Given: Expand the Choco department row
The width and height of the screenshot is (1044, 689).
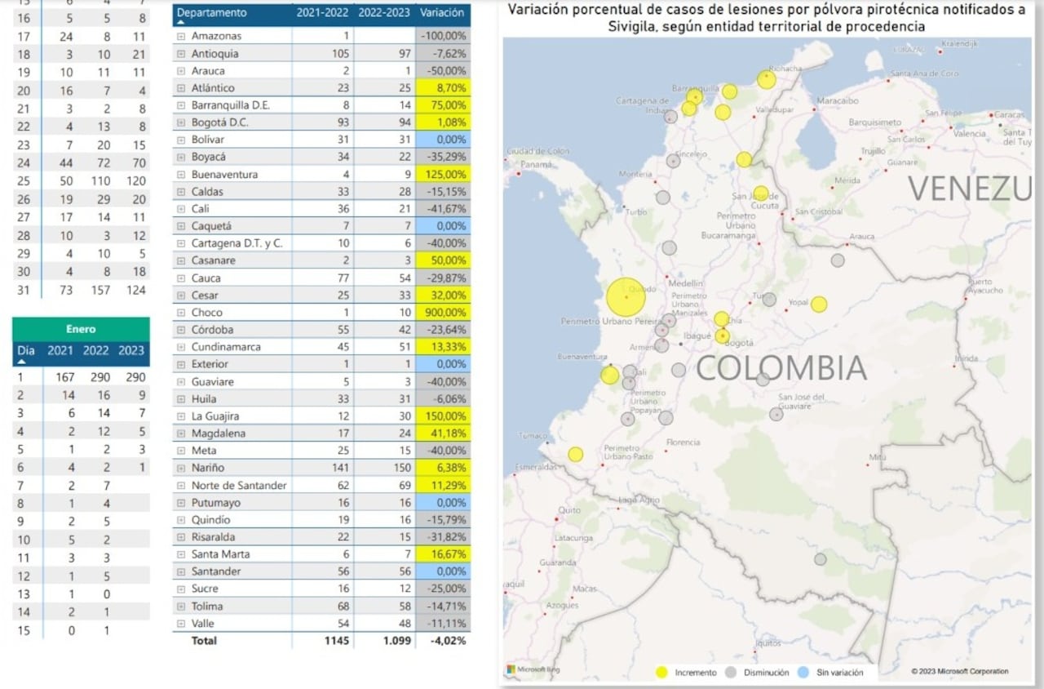Looking at the screenshot, I should [181, 313].
